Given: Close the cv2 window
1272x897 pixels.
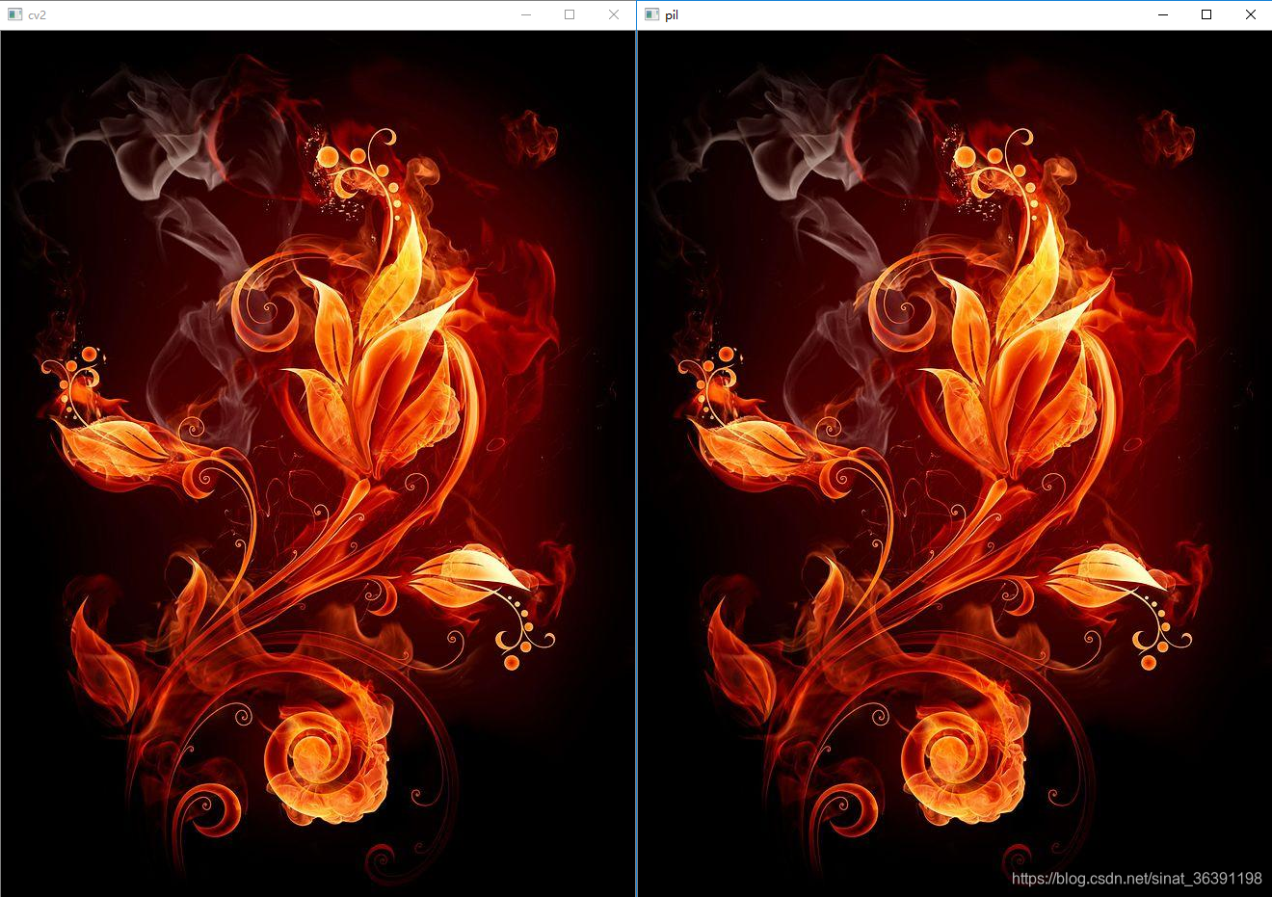Looking at the screenshot, I should point(614,14).
